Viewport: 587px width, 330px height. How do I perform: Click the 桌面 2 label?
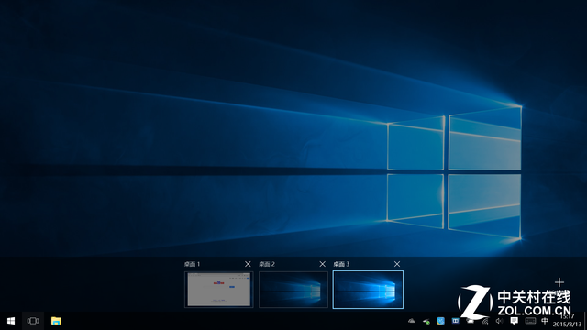coord(267,264)
